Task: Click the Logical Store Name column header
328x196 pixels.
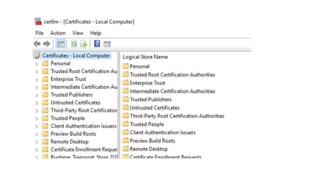Action: coord(145,57)
